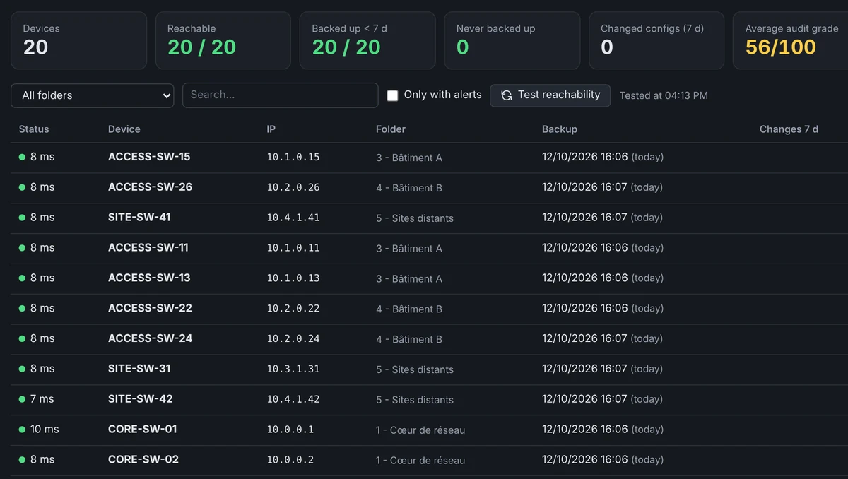This screenshot has height=479, width=848.
Task: Select IP address 10.2.0.26
Action: [x=293, y=187]
